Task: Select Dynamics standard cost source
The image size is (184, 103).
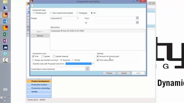Action: click(x=61, y=60)
